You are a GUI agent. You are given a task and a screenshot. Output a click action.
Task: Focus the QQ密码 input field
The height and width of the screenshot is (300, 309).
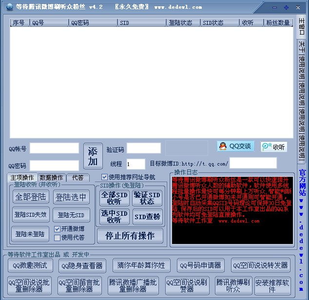coord(54,166)
